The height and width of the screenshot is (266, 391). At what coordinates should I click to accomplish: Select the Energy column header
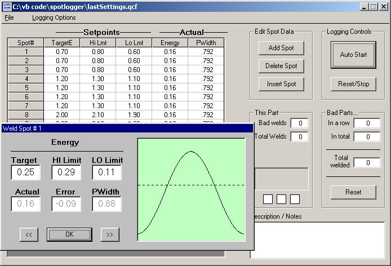tap(170, 43)
